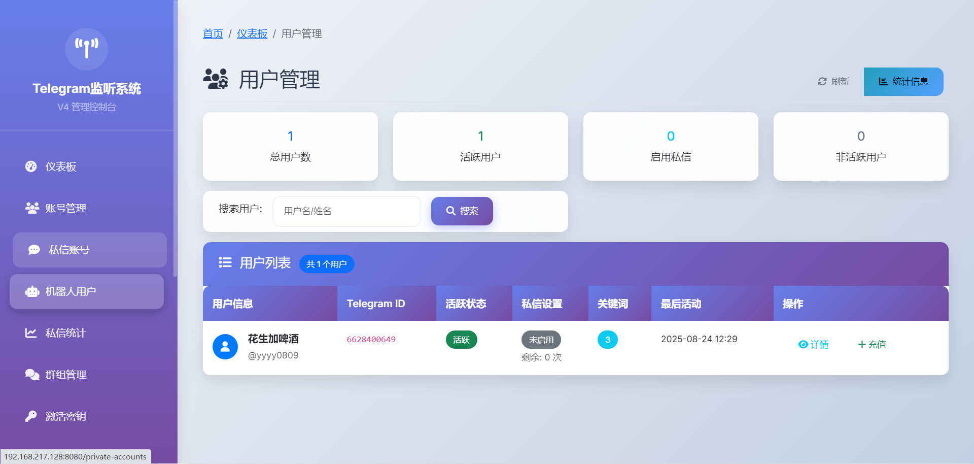974x464 pixels.
Task: Focus the 用户名/姓名 search input field
Action: click(346, 211)
